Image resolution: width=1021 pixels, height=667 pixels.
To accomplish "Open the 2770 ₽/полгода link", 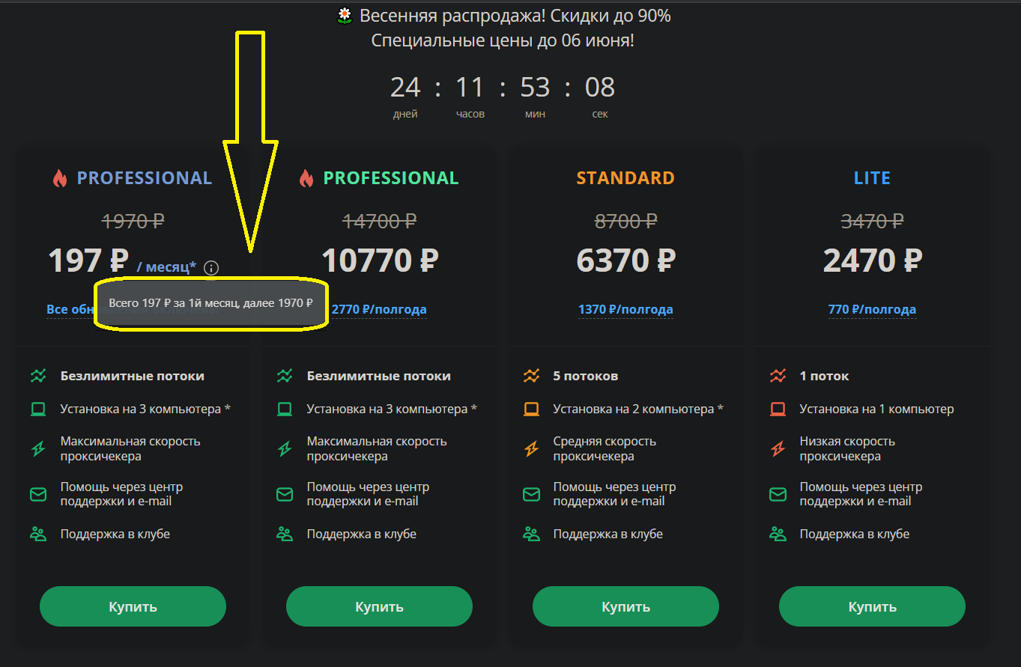I will click(380, 309).
